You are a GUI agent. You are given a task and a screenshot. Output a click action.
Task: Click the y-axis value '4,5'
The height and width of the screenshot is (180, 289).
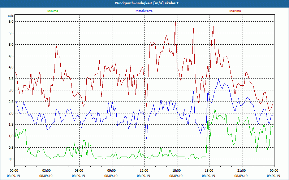click(x=11, y=56)
